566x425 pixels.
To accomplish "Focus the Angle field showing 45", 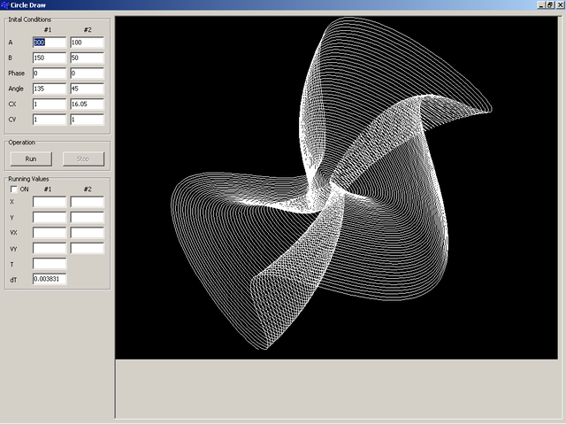I will [88, 89].
